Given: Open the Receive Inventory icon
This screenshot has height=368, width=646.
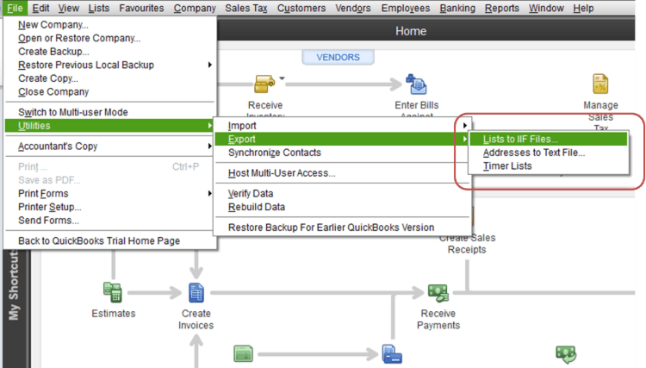Looking at the screenshot, I should 264,84.
